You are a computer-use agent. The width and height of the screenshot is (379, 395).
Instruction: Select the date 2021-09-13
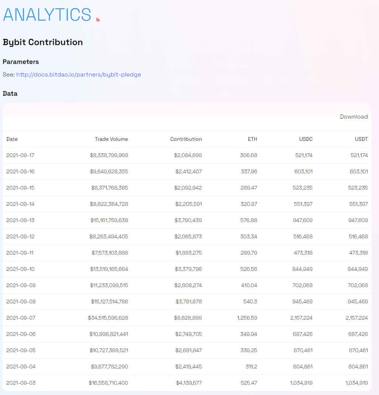coord(20,220)
